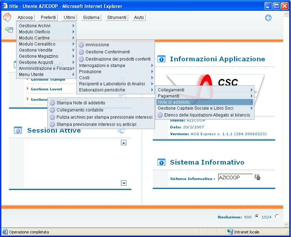Click the Internet Explorer title bar icon

coord(5,6)
